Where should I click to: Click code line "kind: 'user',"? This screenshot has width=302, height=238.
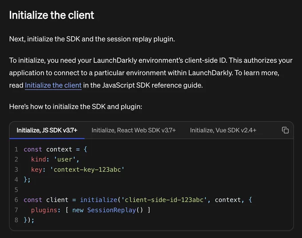[55, 159]
